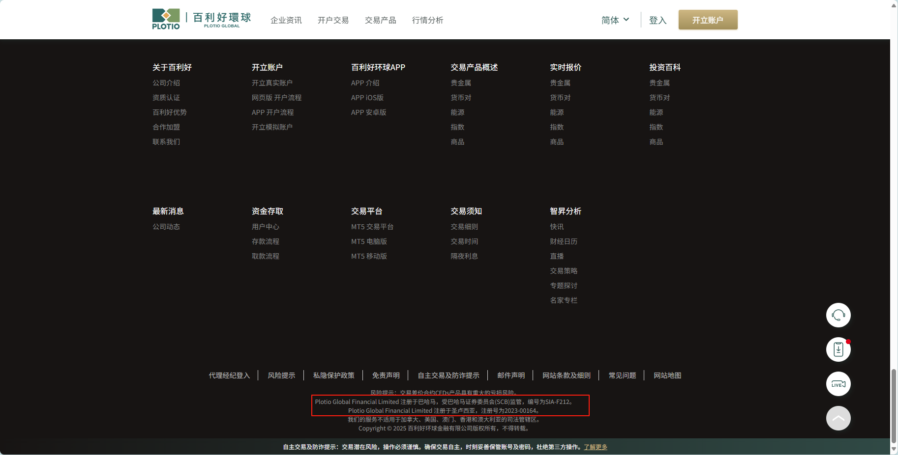
Task: Click the mobile app download icon
Action: pos(838,349)
